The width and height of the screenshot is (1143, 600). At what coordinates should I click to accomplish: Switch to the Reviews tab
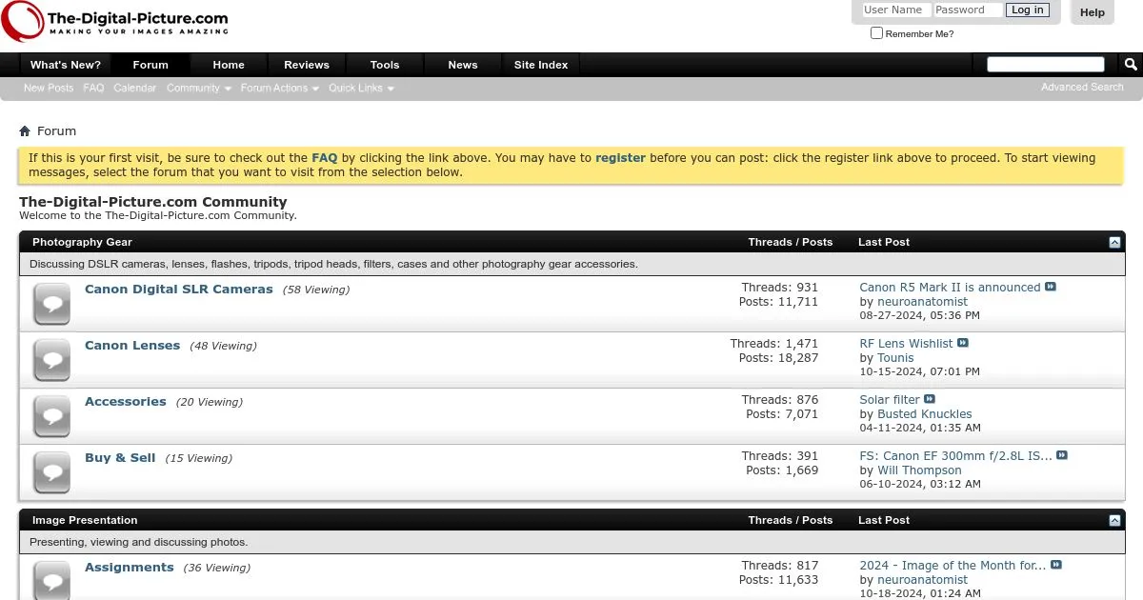click(307, 65)
